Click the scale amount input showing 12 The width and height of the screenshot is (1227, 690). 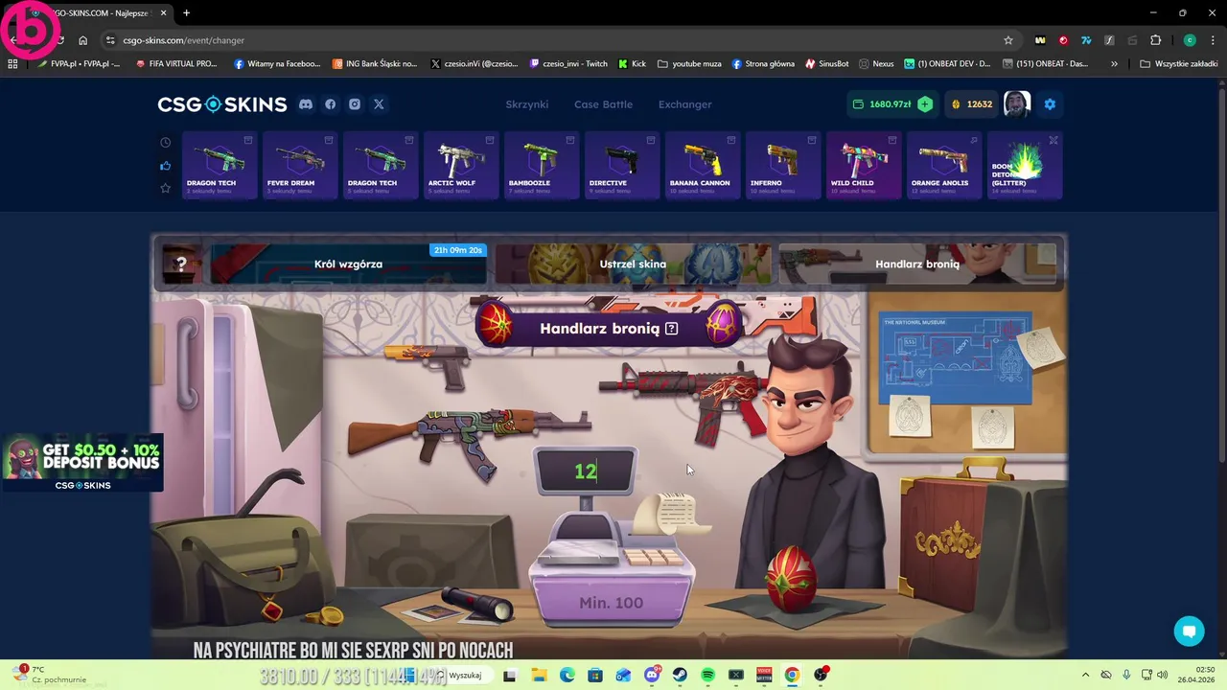pos(586,471)
